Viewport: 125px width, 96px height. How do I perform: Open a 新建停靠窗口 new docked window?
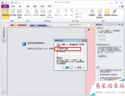100,14
